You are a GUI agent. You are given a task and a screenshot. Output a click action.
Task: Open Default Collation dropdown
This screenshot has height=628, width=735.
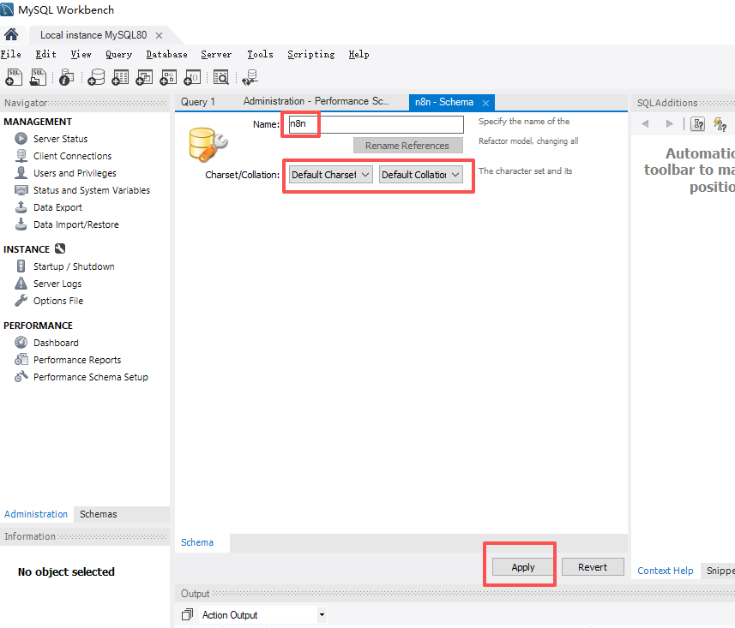click(x=420, y=175)
